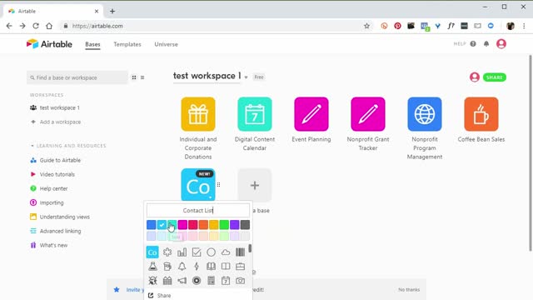
Task: Choose the beer mug icon in the icon picker
Action: [167, 267]
